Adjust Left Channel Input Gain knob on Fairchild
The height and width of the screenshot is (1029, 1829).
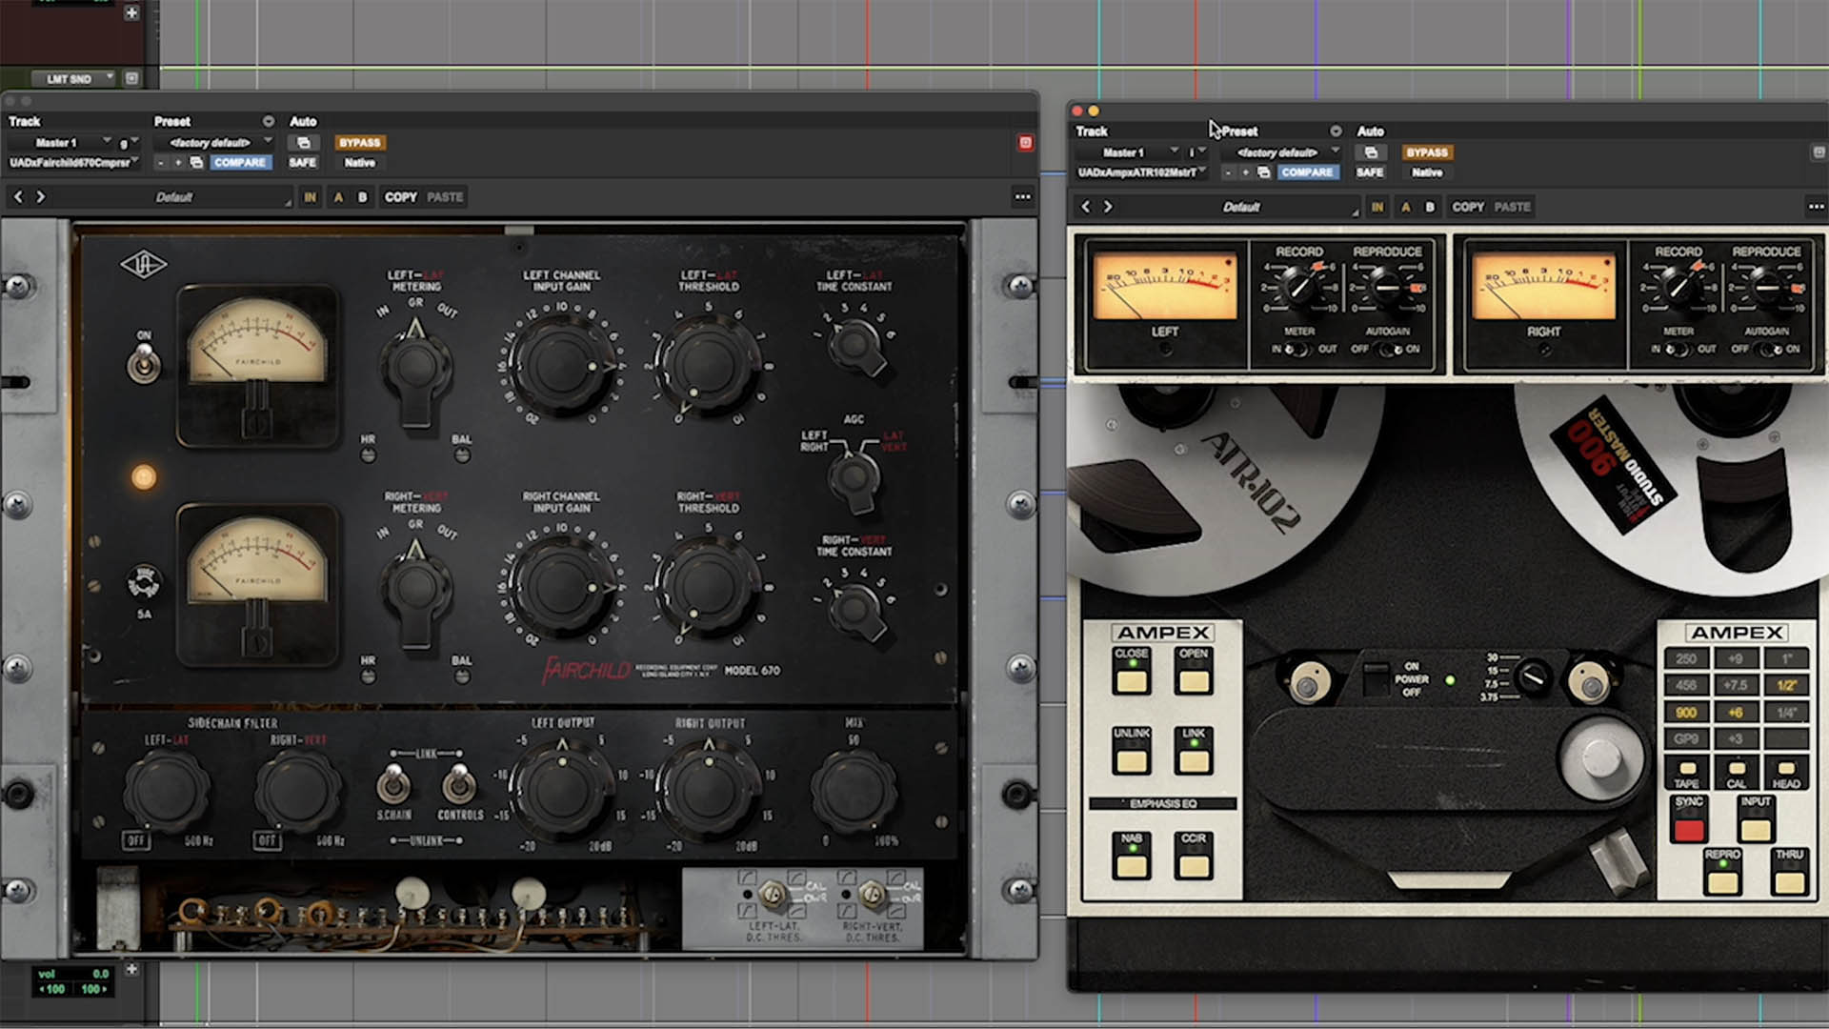tap(562, 364)
